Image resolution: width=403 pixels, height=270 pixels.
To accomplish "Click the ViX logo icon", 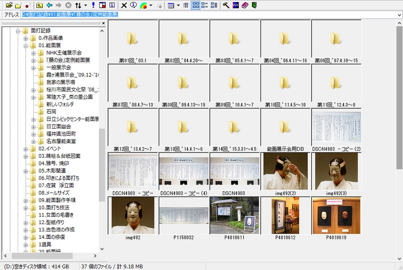I will 235,5.
